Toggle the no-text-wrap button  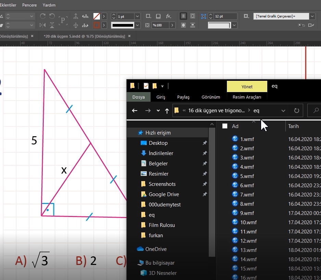pyautogui.click(x=183, y=16)
